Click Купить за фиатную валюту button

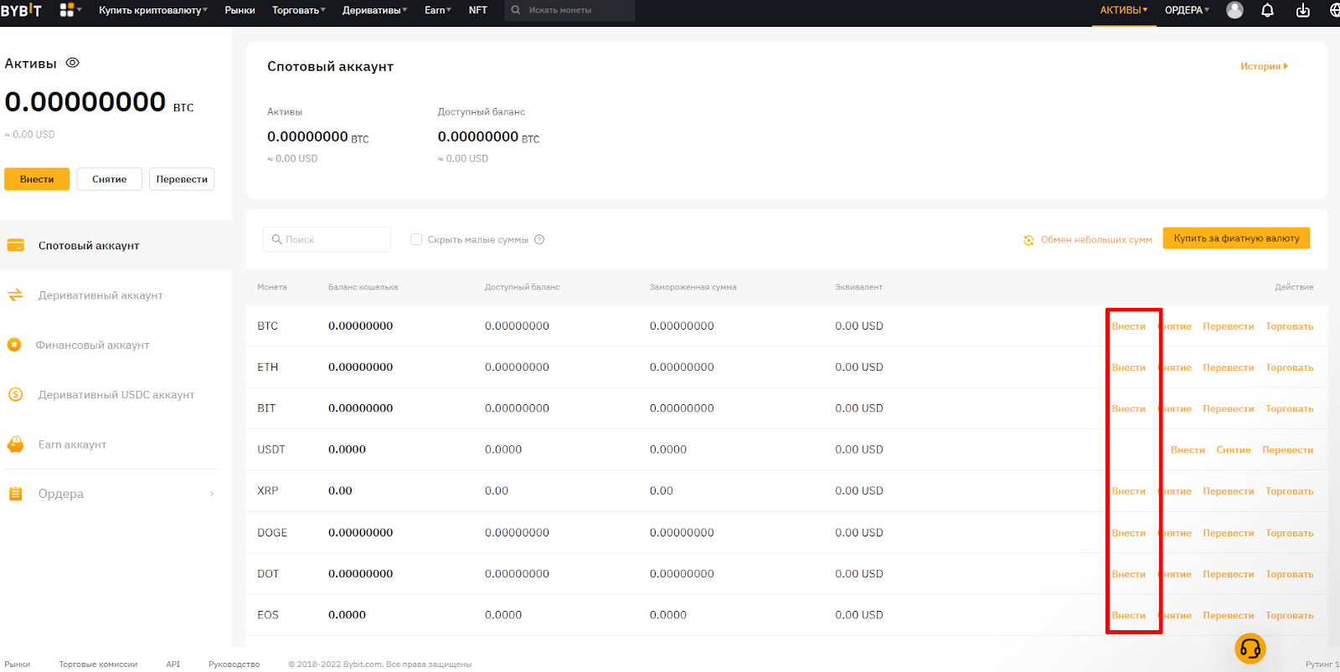(1236, 239)
